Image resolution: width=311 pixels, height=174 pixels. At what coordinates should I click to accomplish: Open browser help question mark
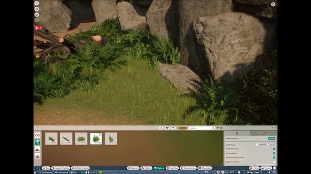(x=273, y=128)
